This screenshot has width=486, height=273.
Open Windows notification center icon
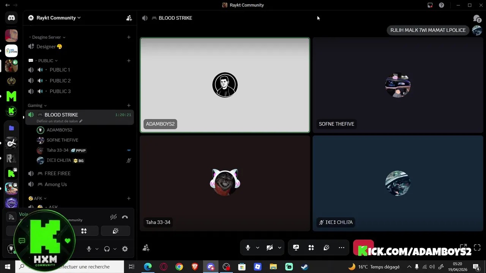coord(476,267)
